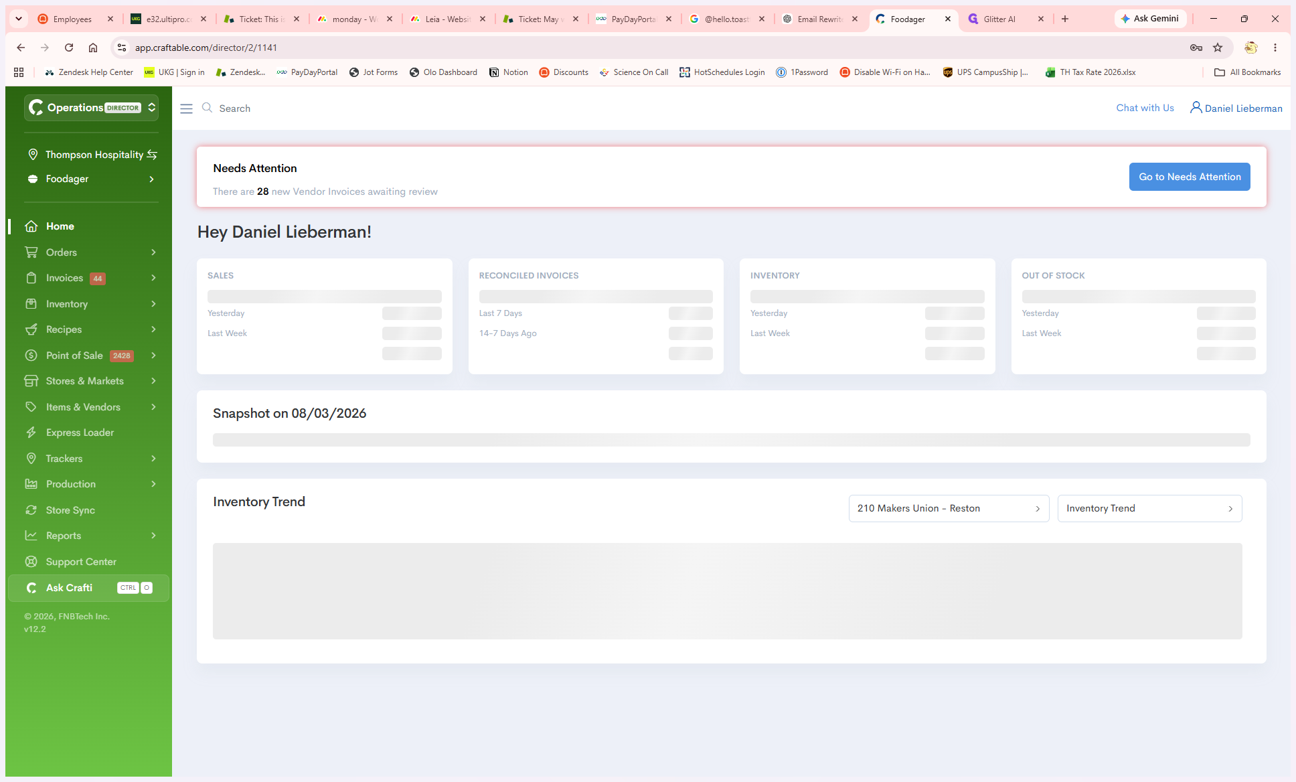This screenshot has height=782, width=1296.
Task: Open the browser home button
Action: [92, 48]
